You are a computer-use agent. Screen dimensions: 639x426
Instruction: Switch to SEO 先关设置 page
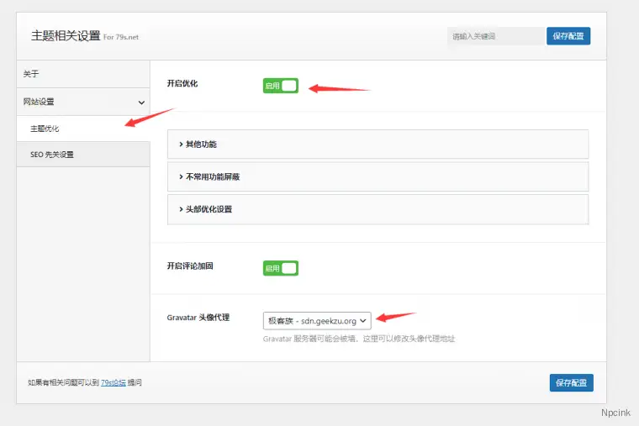52,155
